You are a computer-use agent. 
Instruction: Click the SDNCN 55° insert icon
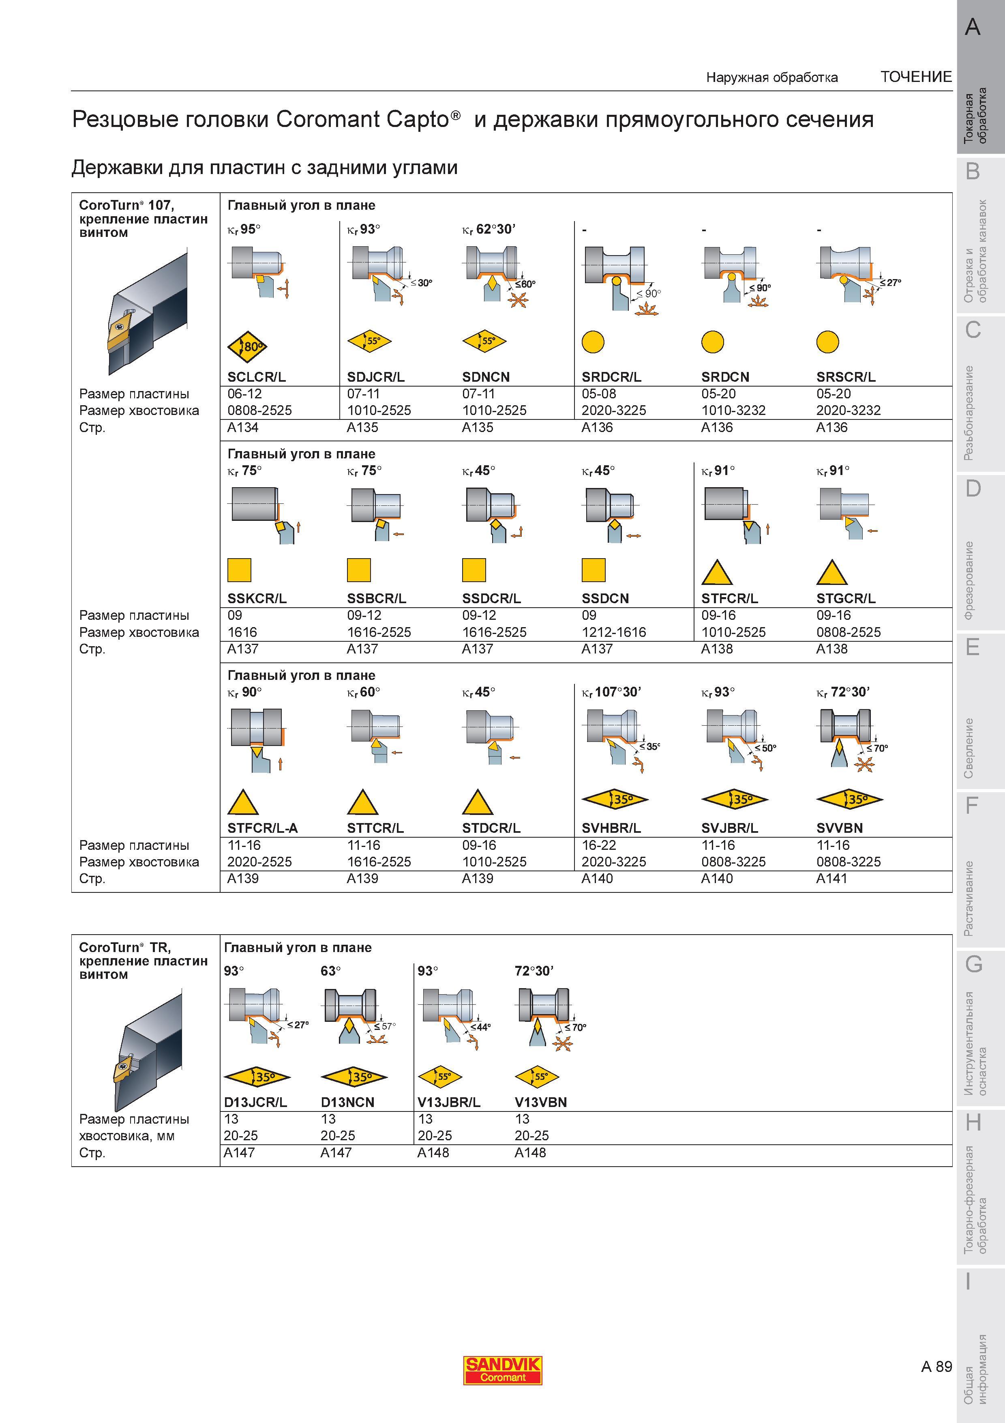[x=484, y=340]
